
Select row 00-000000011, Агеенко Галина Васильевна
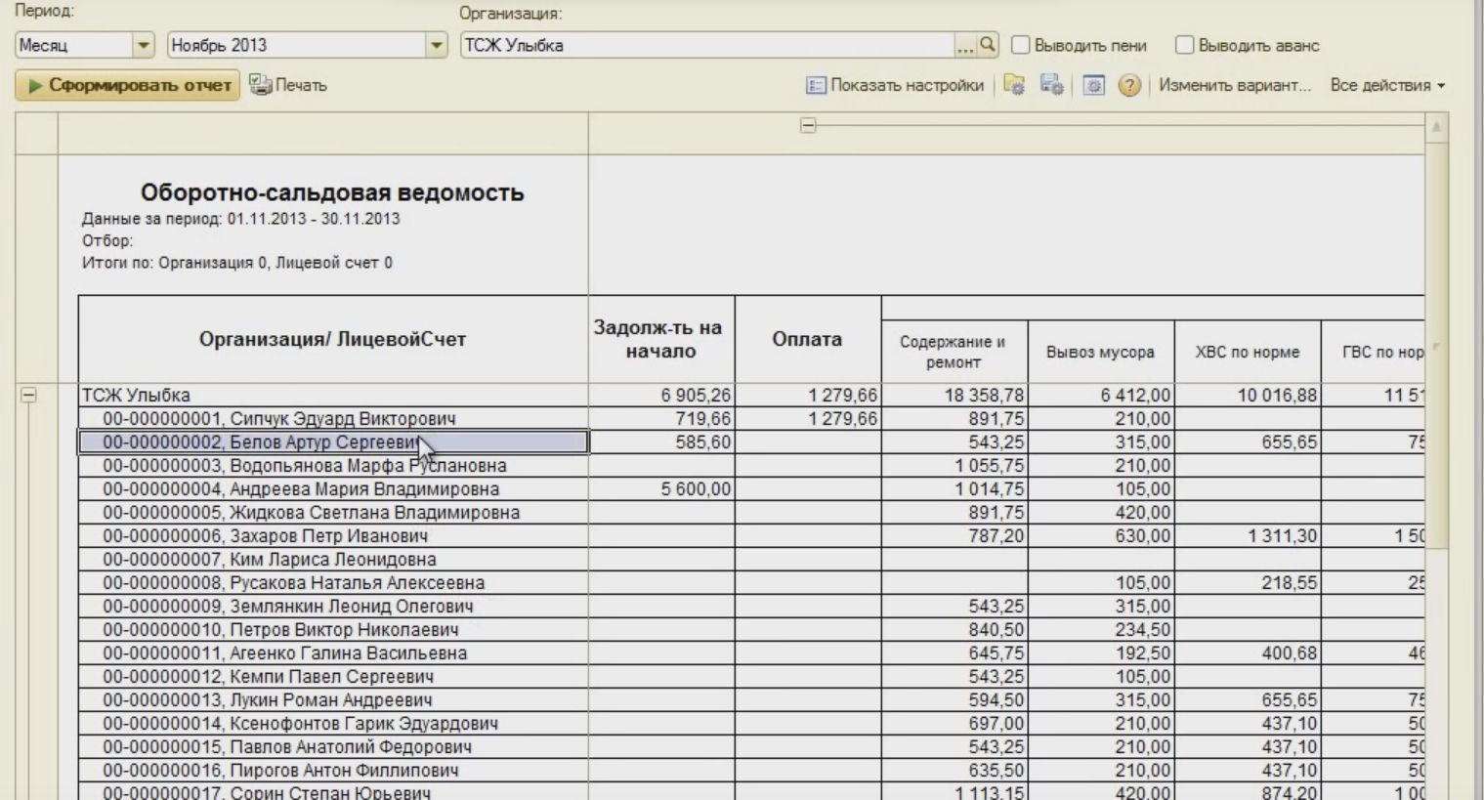pos(333,653)
